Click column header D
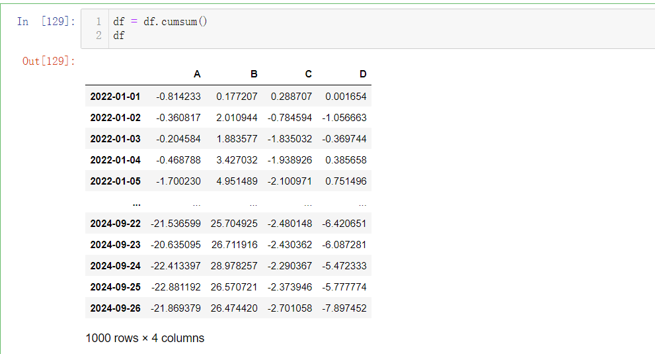655x354 pixels. (x=363, y=74)
